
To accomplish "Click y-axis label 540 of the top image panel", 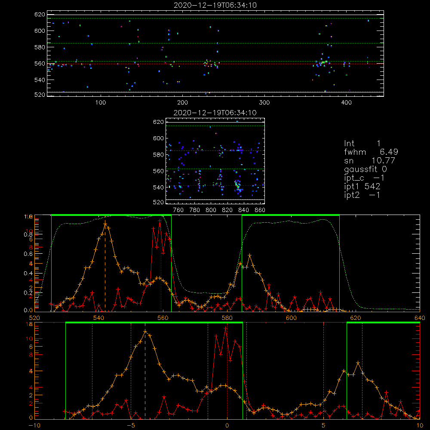I will (x=40, y=80).
